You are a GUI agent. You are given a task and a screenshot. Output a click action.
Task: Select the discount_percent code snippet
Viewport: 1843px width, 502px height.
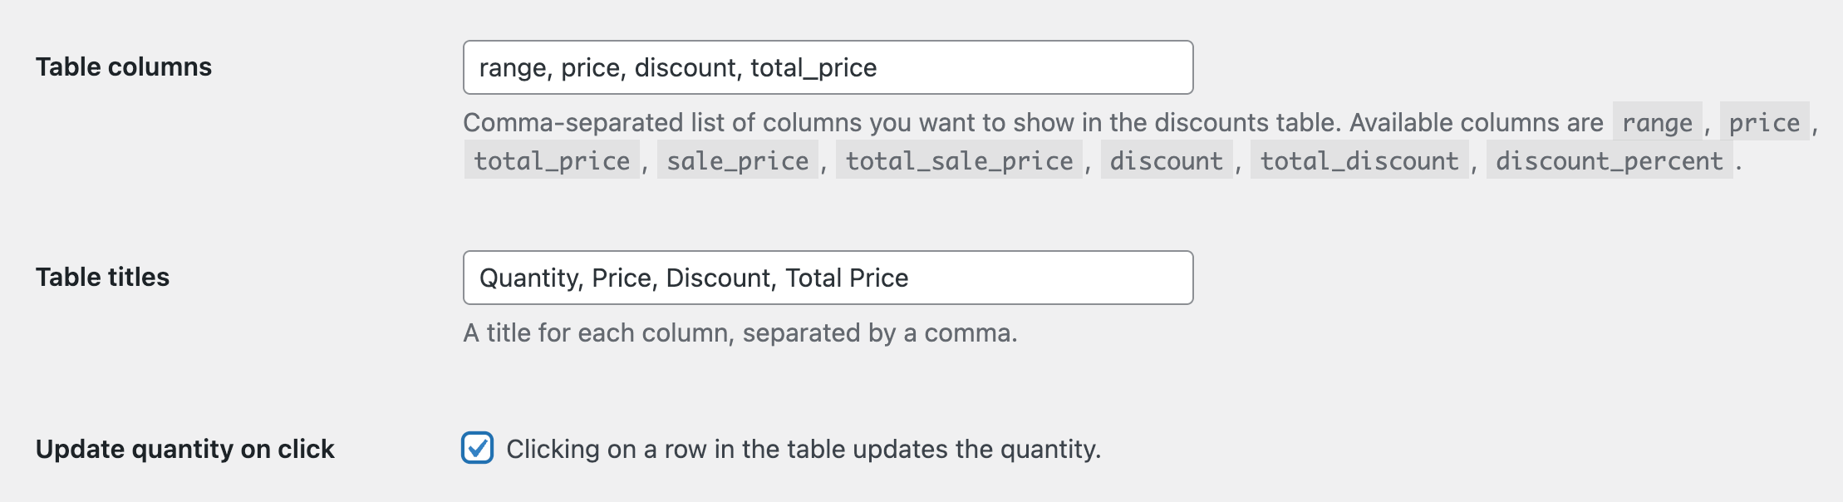[x=1610, y=161]
